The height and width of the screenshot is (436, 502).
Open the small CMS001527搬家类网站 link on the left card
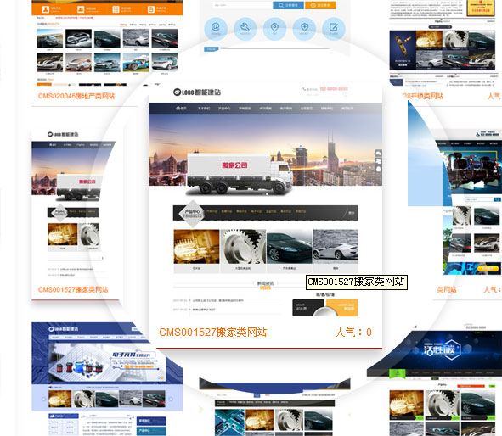pyautogui.click(x=73, y=289)
